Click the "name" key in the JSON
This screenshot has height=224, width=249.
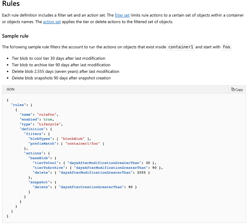26,114
